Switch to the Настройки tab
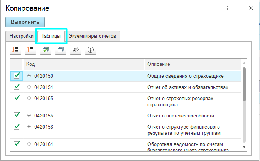Screen dimensions: 260x161 pos(21,36)
